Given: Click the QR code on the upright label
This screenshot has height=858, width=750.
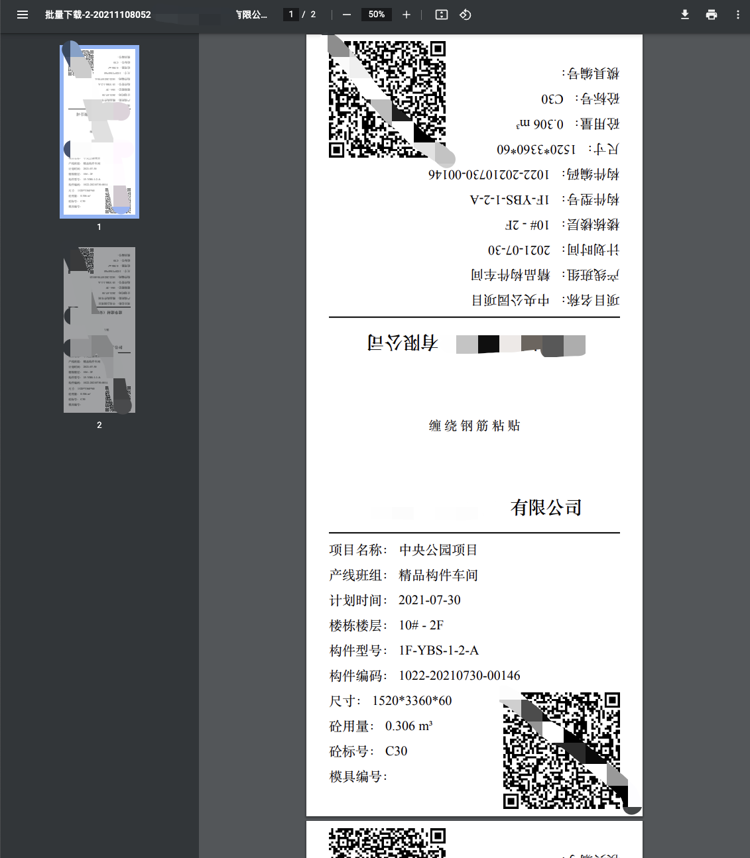Looking at the screenshot, I should tap(562, 751).
